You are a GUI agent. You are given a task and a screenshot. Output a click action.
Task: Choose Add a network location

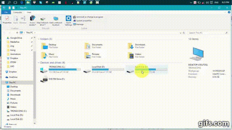(55, 21)
